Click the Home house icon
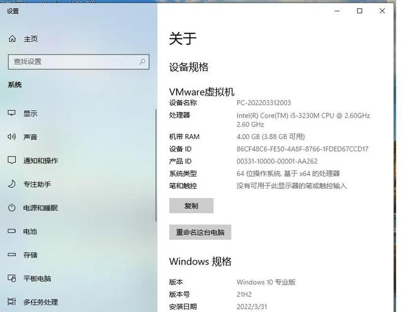This screenshot has width=403, height=312. coord(12,39)
